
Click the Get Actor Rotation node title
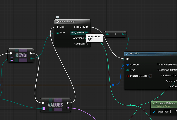click(165, 103)
